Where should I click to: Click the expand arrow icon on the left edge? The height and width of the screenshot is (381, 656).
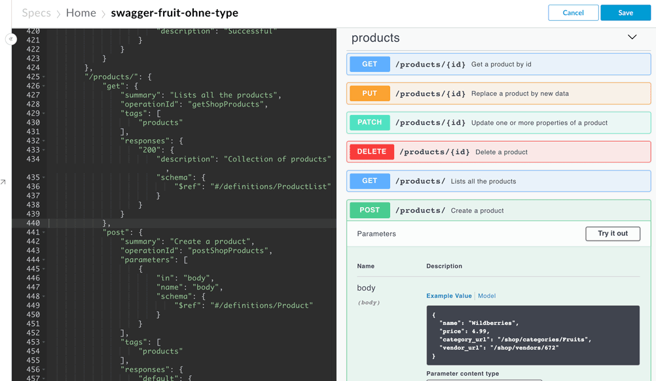pyautogui.click(x=3, y=182)
